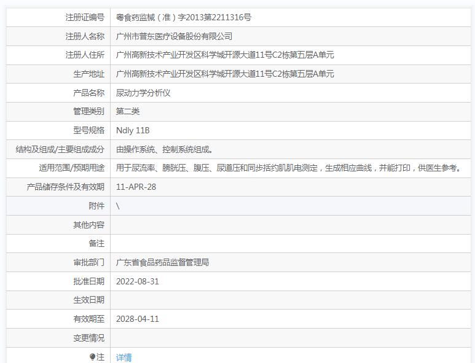The width and height of the screenshot is (475, 363).
Task: Click the 备注 label
Action: 96,243
